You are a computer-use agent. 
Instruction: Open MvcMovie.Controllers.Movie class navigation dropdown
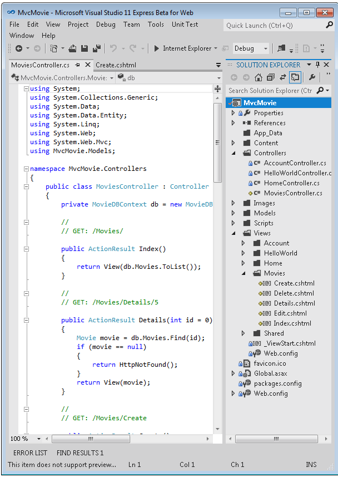(112, 78)
